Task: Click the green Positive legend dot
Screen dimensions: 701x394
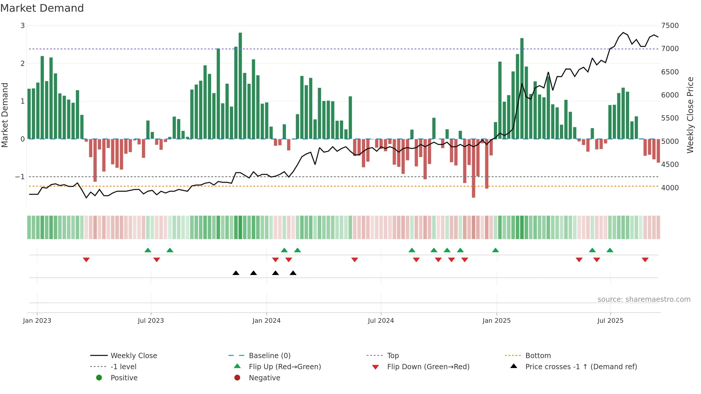Action: click(99, 378)
